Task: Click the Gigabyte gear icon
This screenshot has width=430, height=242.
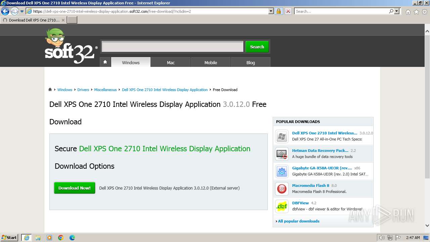Action: point(282,171)
